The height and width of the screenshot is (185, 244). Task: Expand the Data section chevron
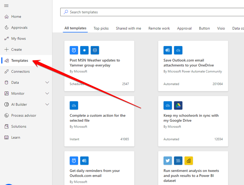coord(47,82)
